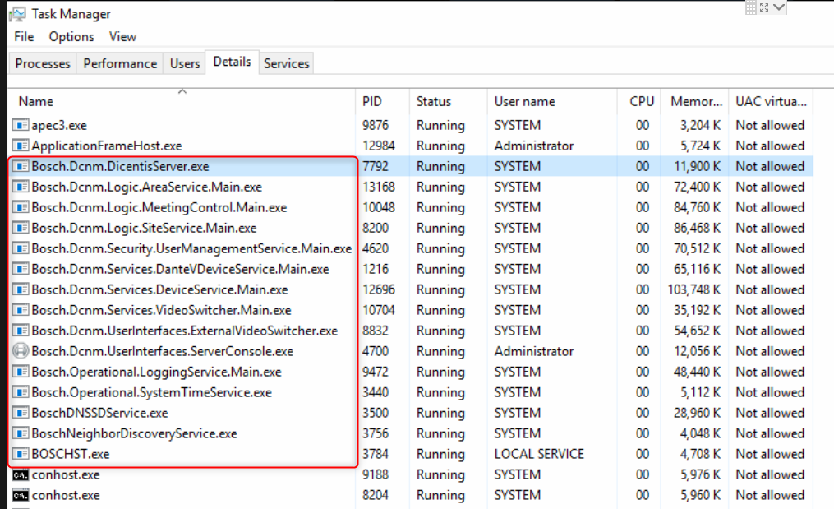Switch to the Performance tab
The image size is (834, 509).
tap(120, 63)
